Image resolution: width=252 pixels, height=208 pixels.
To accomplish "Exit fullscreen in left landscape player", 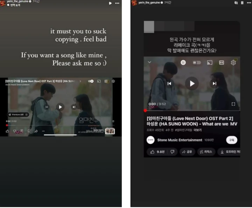I will [x=113, y=121].
